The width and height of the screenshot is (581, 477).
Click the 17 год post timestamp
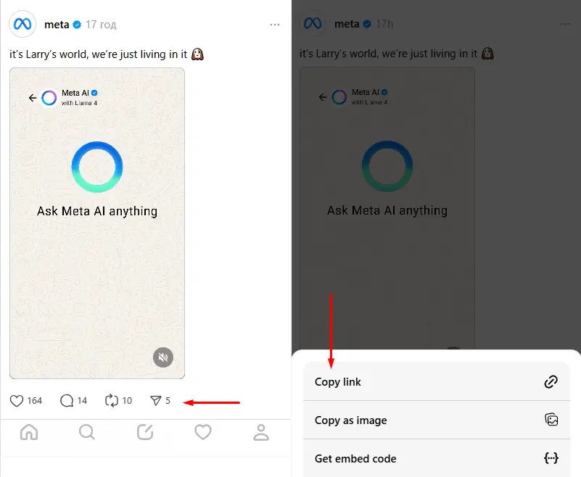click(101, 24)
